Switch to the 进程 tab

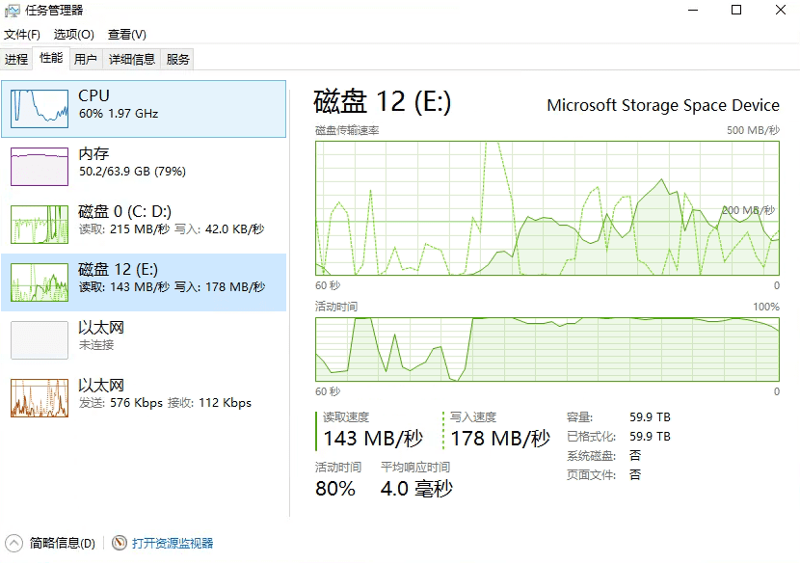click(x=16, y=59)
